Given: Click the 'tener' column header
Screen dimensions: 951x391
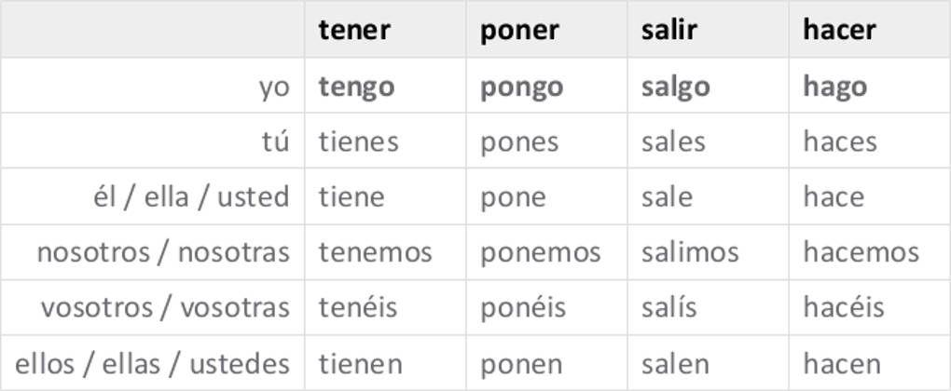Looking at the screenshot, I should pos(354,30).
